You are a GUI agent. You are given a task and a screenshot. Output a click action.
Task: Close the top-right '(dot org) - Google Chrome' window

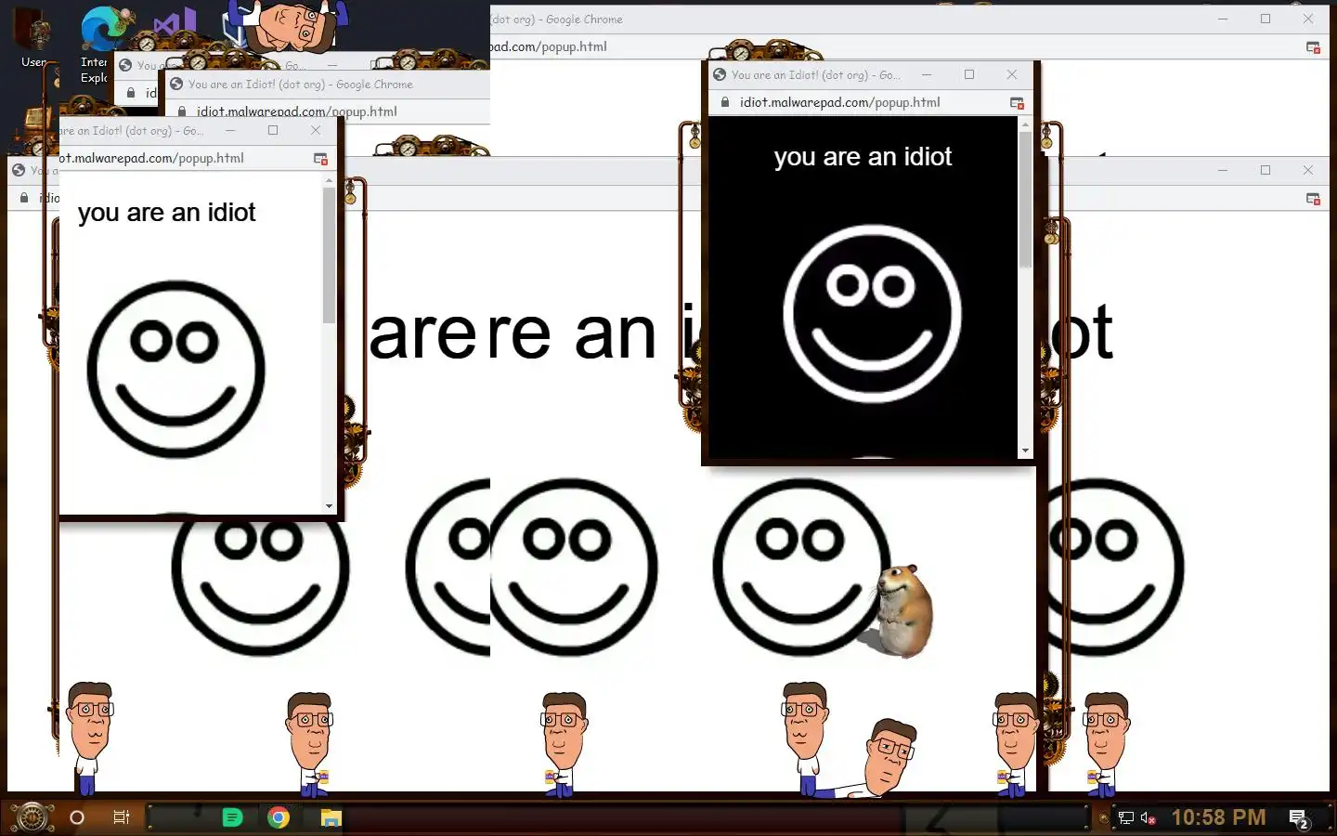[x=1308, y=19]
